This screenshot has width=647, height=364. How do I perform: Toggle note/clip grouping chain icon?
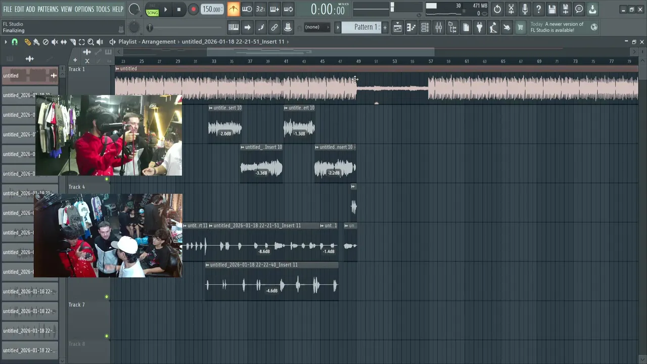274,27
